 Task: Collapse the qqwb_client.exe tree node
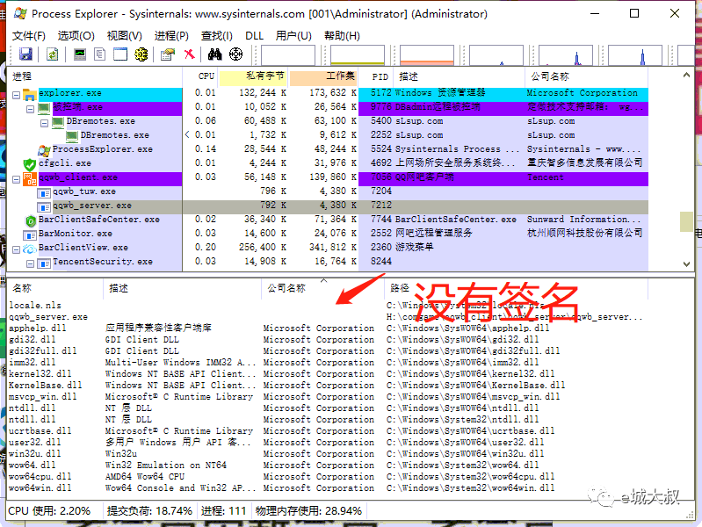pyautogui.click(x=17, y=177)
